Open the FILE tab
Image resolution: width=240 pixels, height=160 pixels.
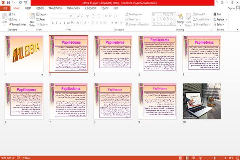5,8
